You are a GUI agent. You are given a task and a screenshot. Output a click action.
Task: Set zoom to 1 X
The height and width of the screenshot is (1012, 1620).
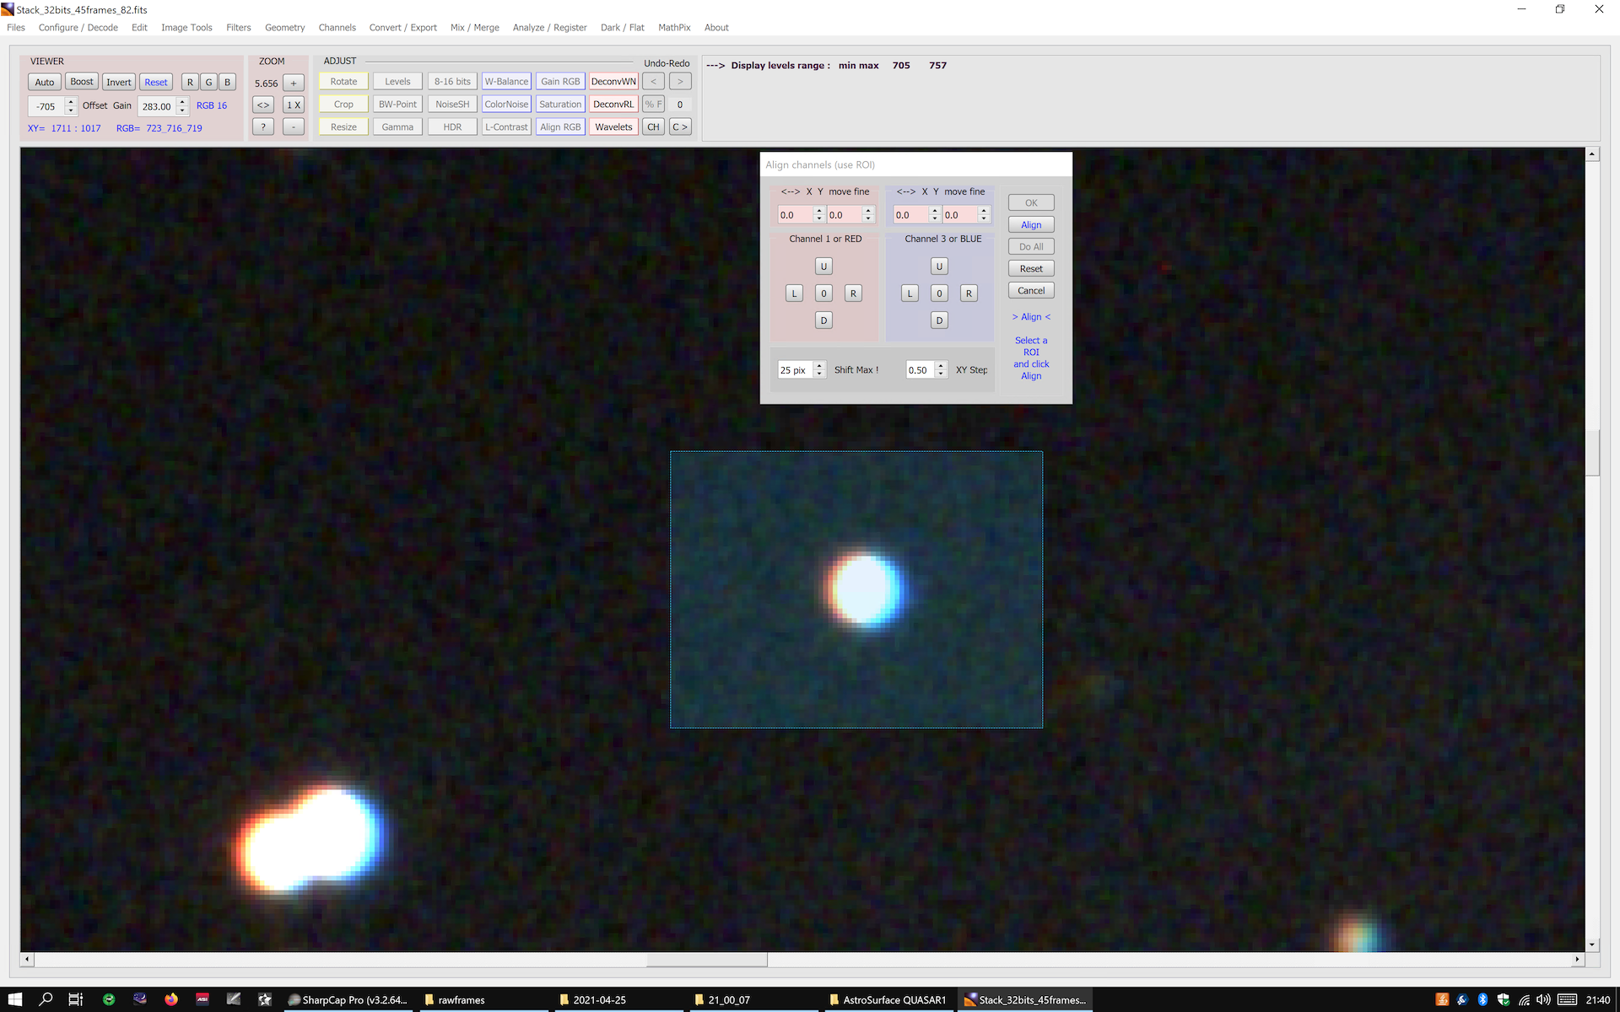pyautogui.click(x=294, y=105)
